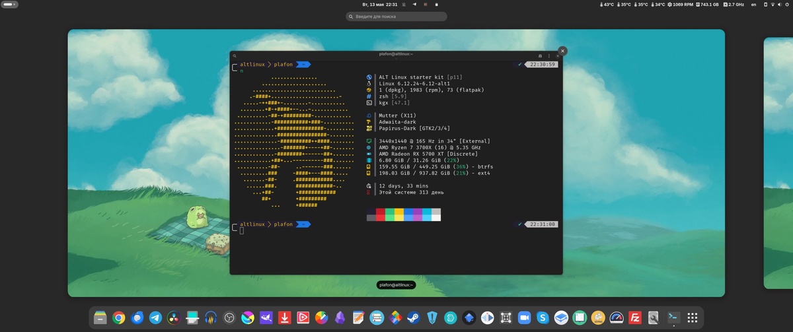Click 'kgx [47.1]' terminal line
The width and height of the screenshot is (793, 332).
pyautogui.click(x=395, y=103)
